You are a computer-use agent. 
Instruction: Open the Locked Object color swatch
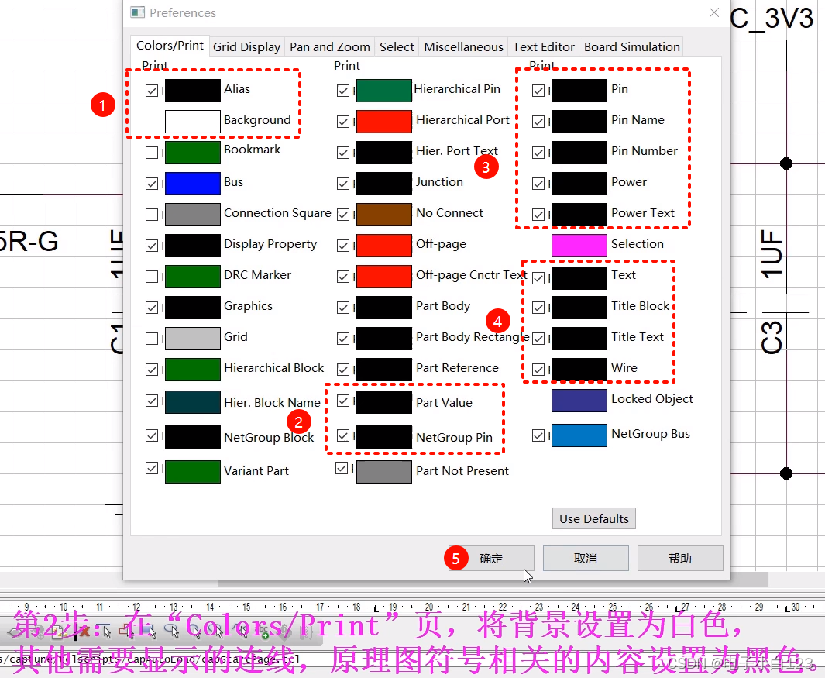click(x=579, y=399)
